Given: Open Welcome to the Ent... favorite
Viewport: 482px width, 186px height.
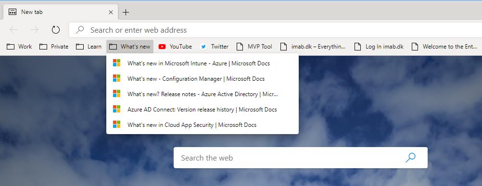Looking at the screenshot, I should [x=444, y=47].
